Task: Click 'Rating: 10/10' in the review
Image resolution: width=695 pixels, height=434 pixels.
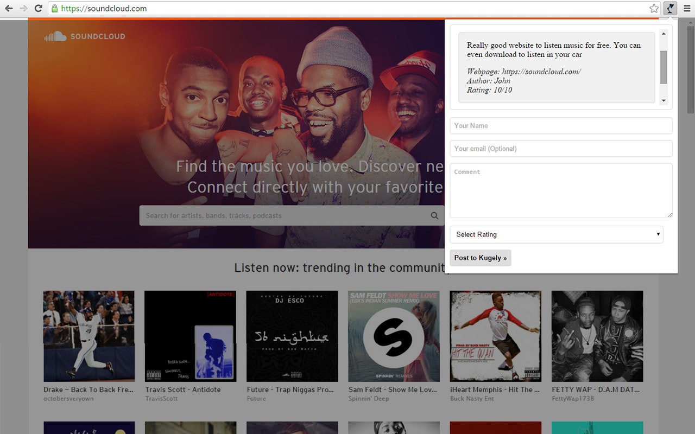Action: coord(489,90)
